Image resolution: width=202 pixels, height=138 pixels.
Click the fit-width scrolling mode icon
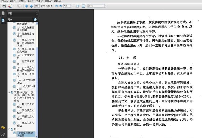click(x=77, y=6)
